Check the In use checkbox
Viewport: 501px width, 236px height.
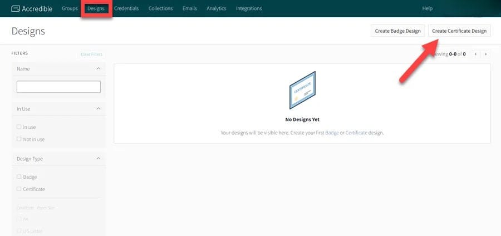pyautogui.click(x=19, y=127)
